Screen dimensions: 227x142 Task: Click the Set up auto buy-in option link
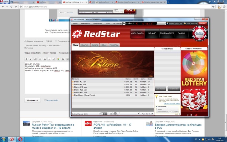(172, 104)
